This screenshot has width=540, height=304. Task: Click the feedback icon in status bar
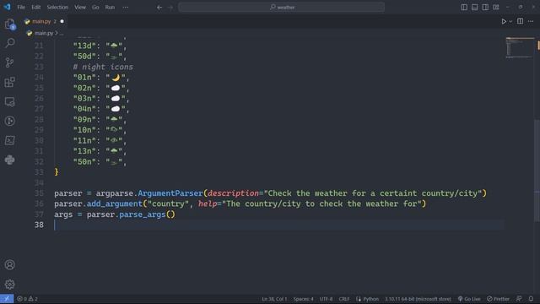pos(519,299)
